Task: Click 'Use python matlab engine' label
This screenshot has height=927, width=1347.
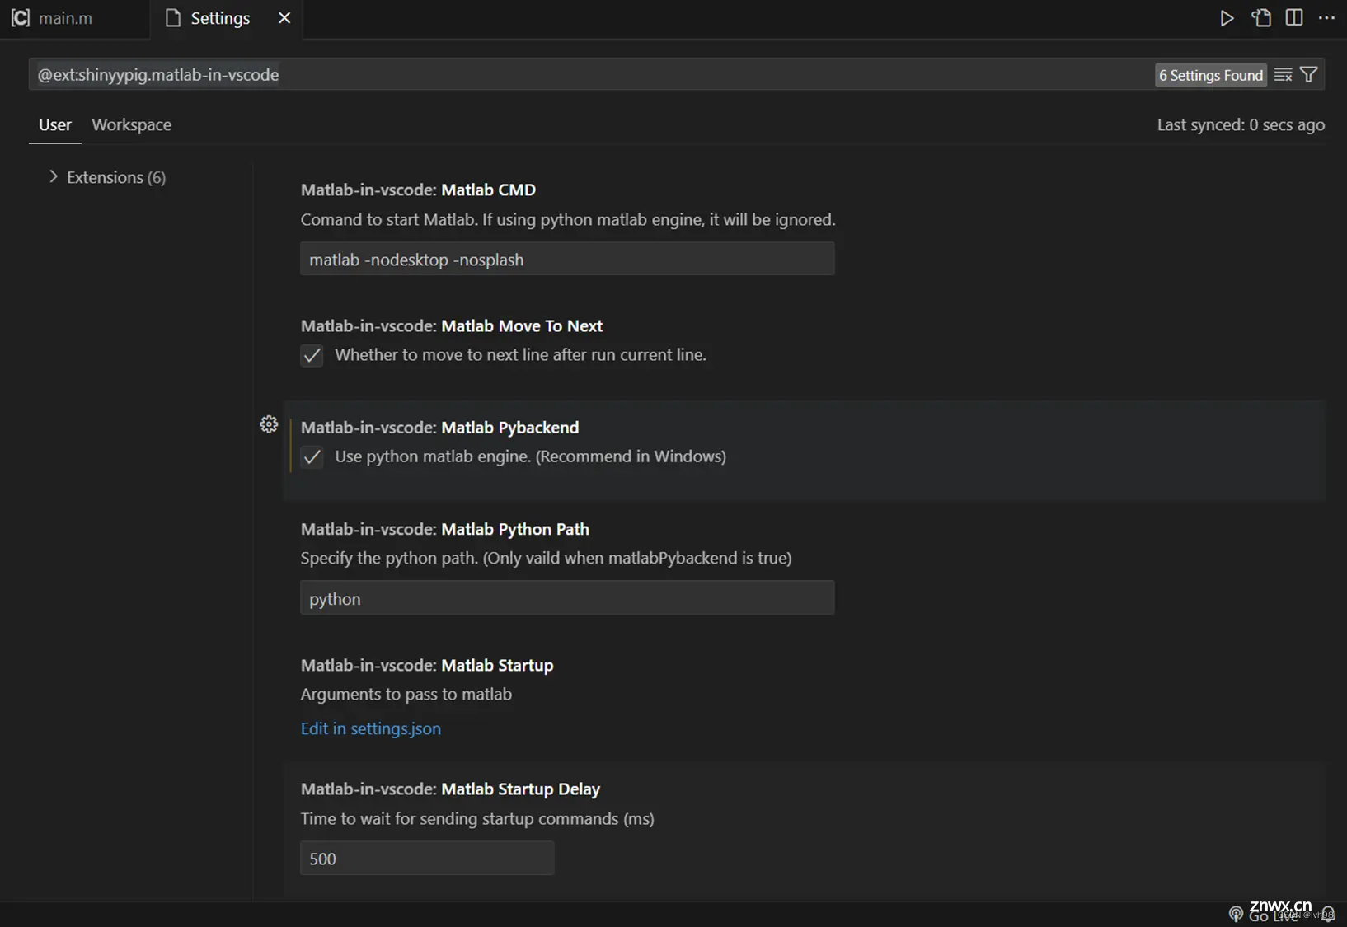Action: click(x=530, y=456)
